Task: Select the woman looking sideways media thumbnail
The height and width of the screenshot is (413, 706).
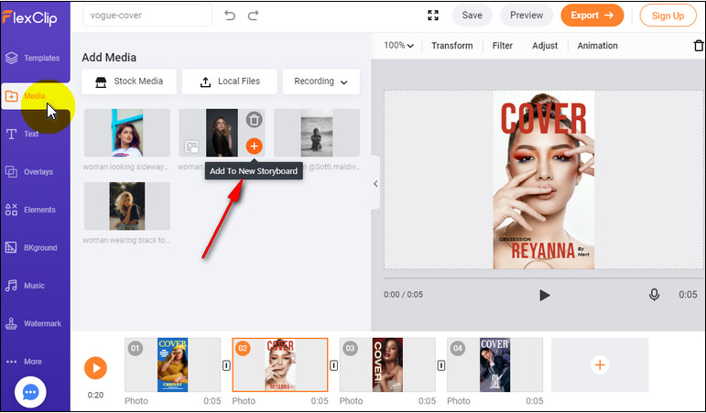Action: coord(127,133)
